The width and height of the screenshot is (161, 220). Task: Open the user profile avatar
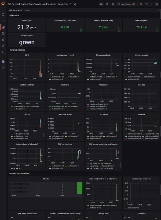pos(3,62)
